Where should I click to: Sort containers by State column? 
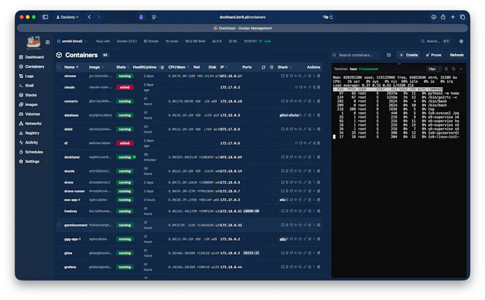click(x=122, y=67)
